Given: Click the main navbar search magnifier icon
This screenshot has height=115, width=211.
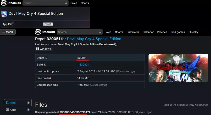Looking at the screenshot, I should coord(100,32).
